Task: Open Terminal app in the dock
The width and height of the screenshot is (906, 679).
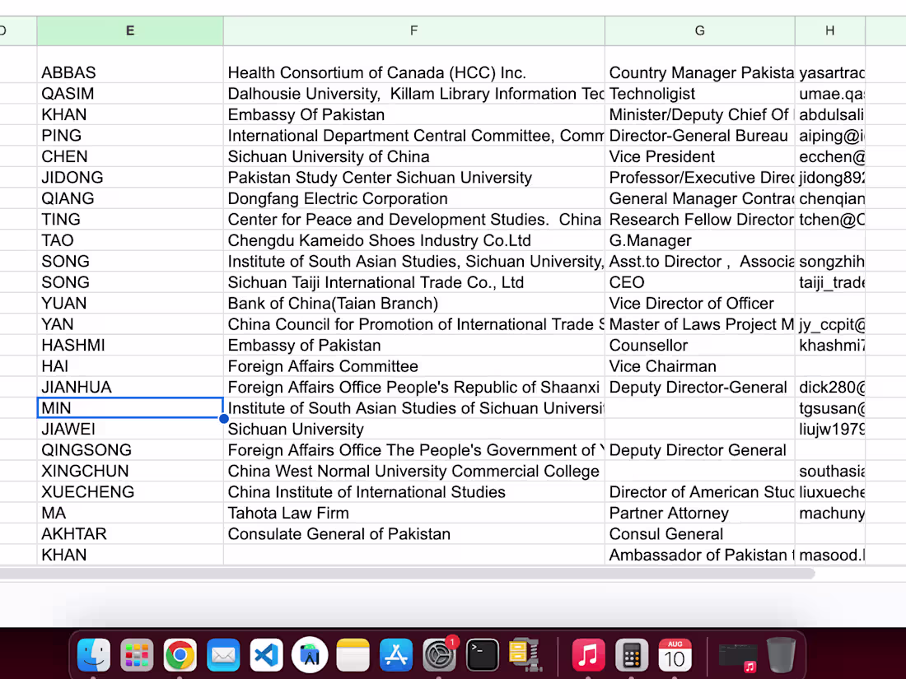Action: tap(483, 655)
